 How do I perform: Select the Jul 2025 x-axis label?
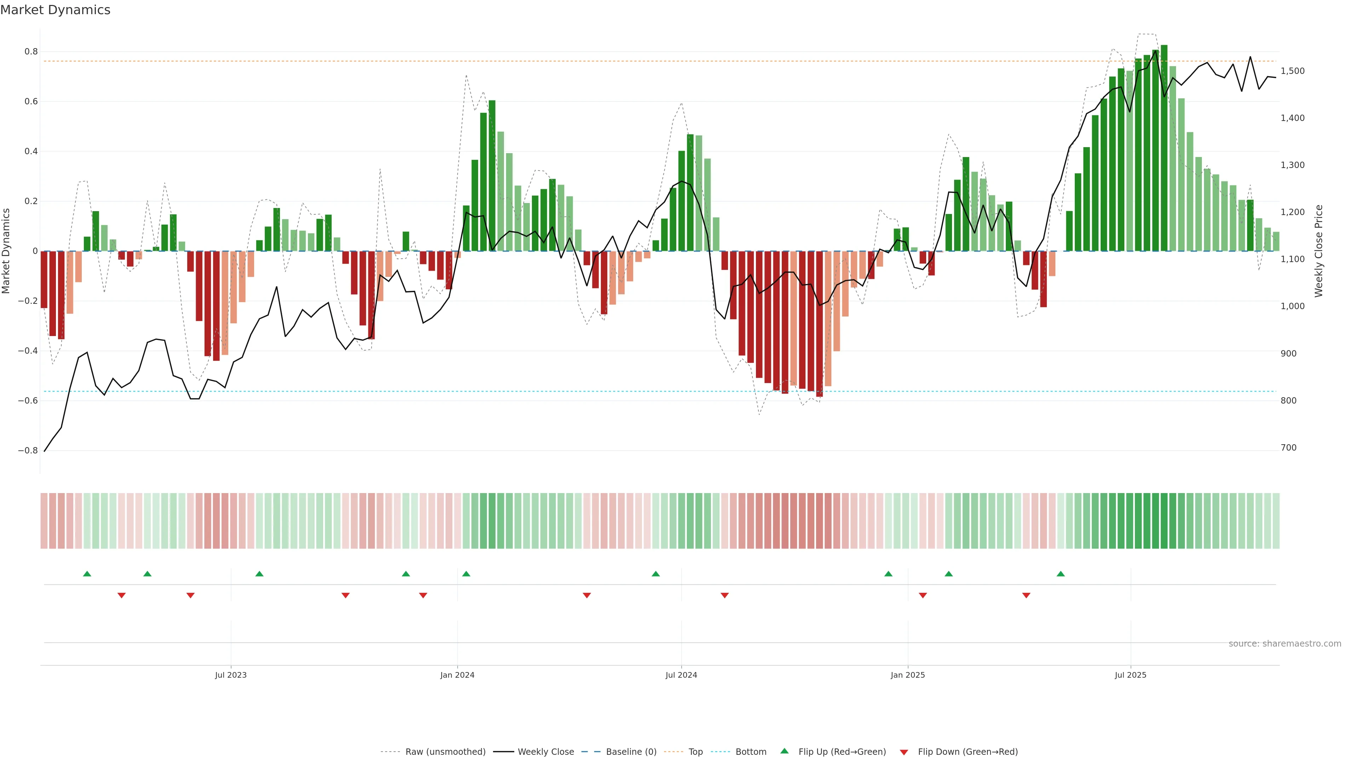[1130, 675]
